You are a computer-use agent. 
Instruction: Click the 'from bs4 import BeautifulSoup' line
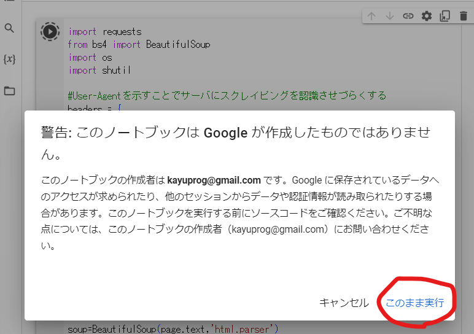(x=139, y=45)
